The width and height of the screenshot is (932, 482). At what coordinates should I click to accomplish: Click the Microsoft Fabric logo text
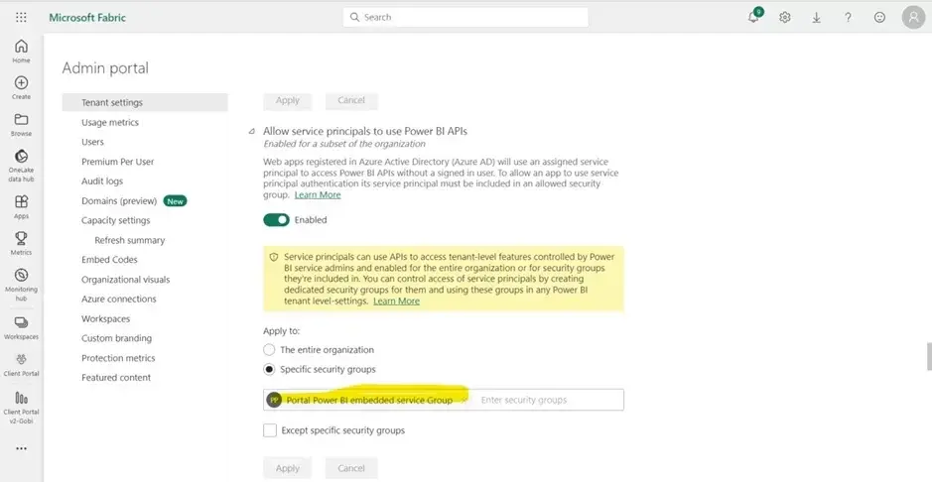click(x=87, y=17)
